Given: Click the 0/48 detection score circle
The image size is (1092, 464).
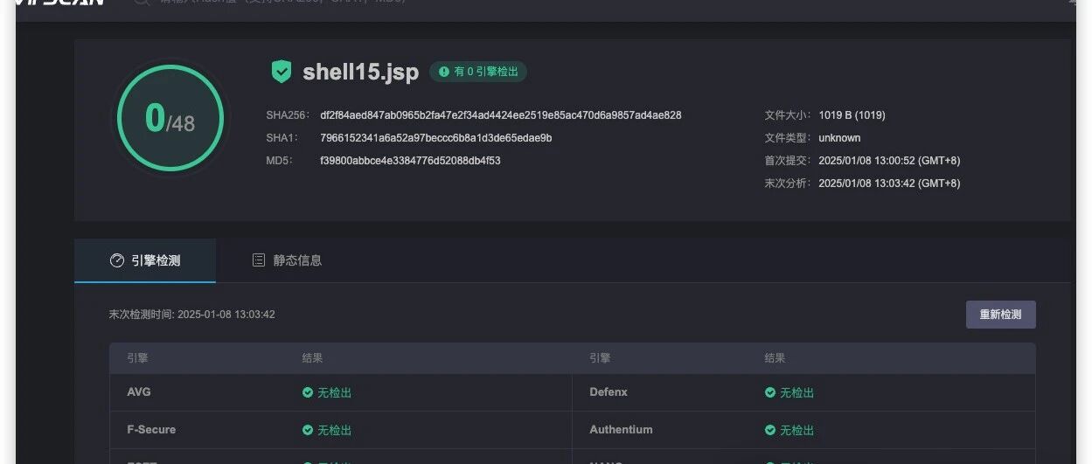Looking at the screenshot, I should pos(170,117).
